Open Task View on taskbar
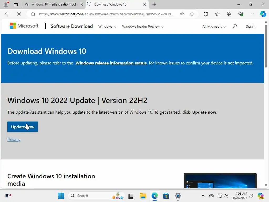Viewport: 269px width, 202px height. tap(131, 196)
